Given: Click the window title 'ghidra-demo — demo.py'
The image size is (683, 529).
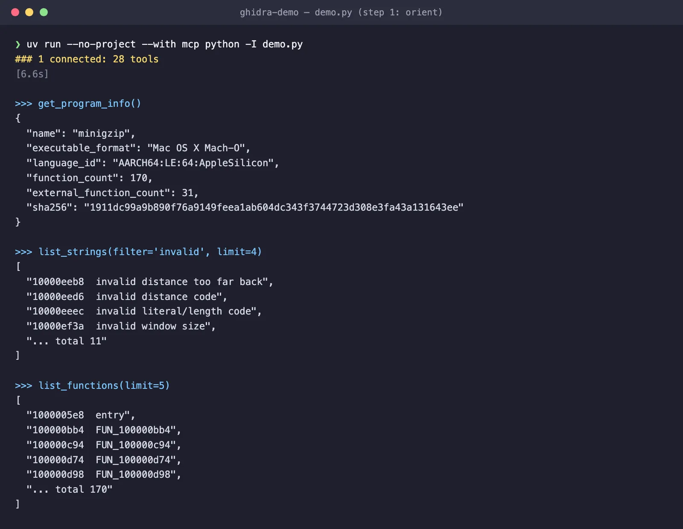Looking at the screenshot, I should 341,12.
